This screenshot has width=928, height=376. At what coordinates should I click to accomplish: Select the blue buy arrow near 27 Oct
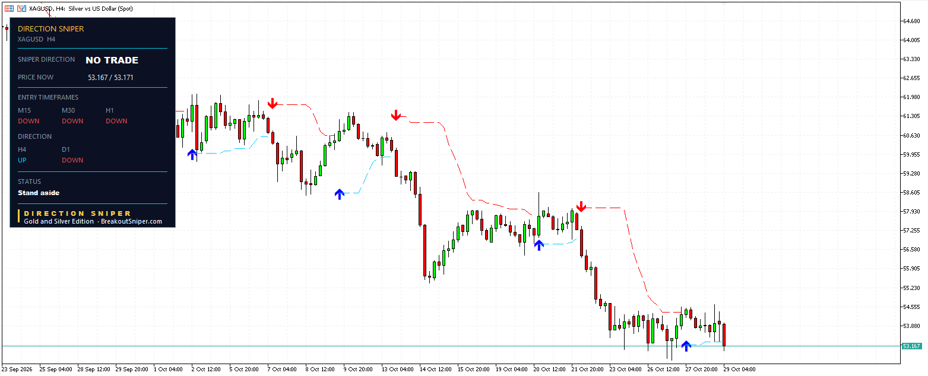coord(686,346)
